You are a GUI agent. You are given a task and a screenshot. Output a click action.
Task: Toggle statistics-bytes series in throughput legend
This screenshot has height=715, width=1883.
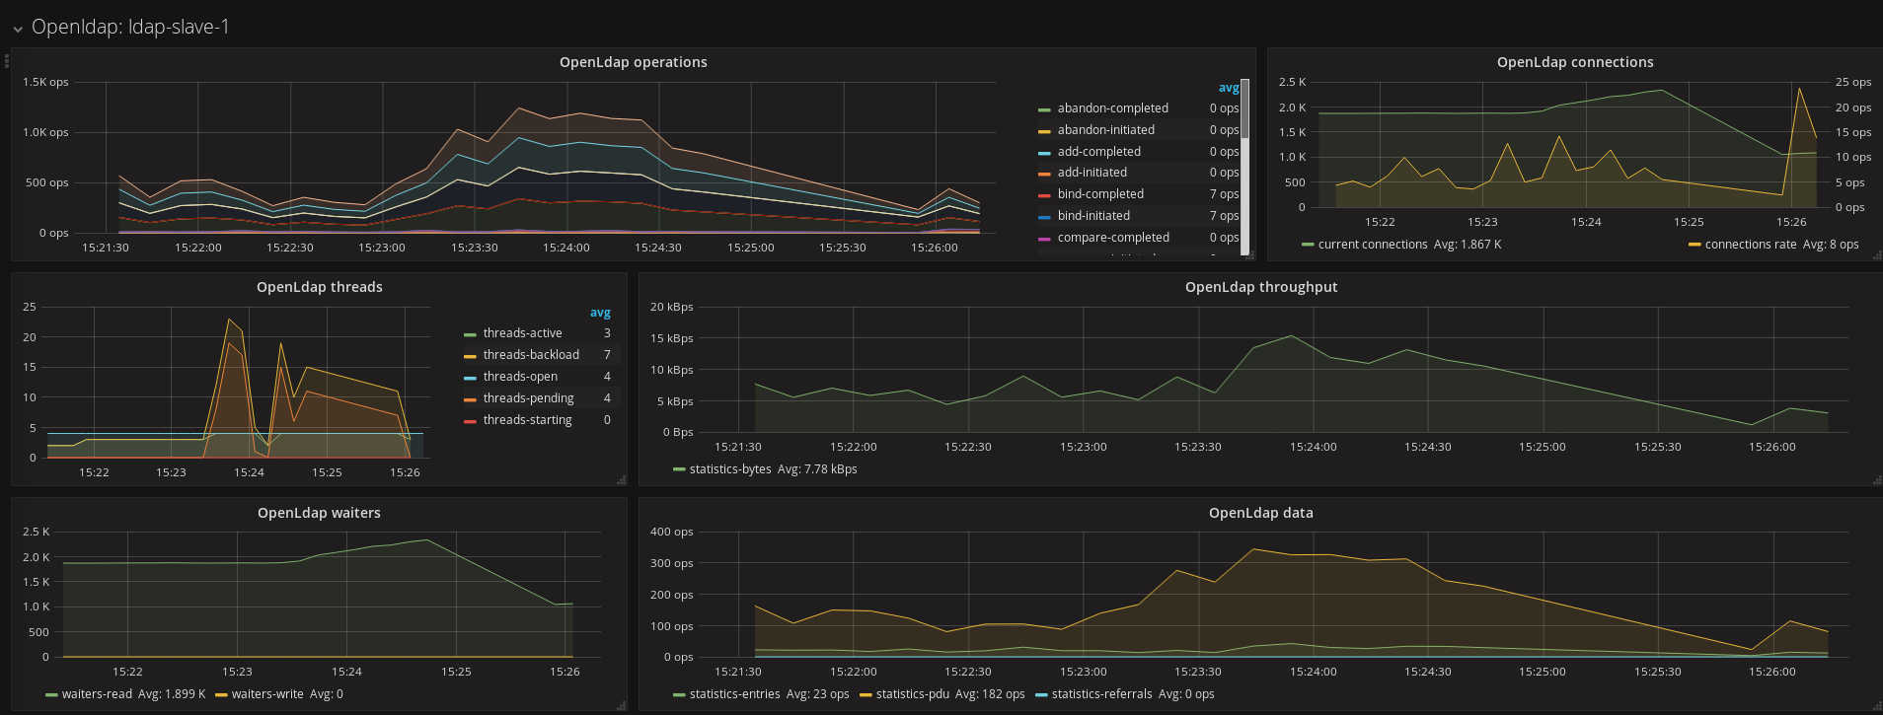point(730,469)
